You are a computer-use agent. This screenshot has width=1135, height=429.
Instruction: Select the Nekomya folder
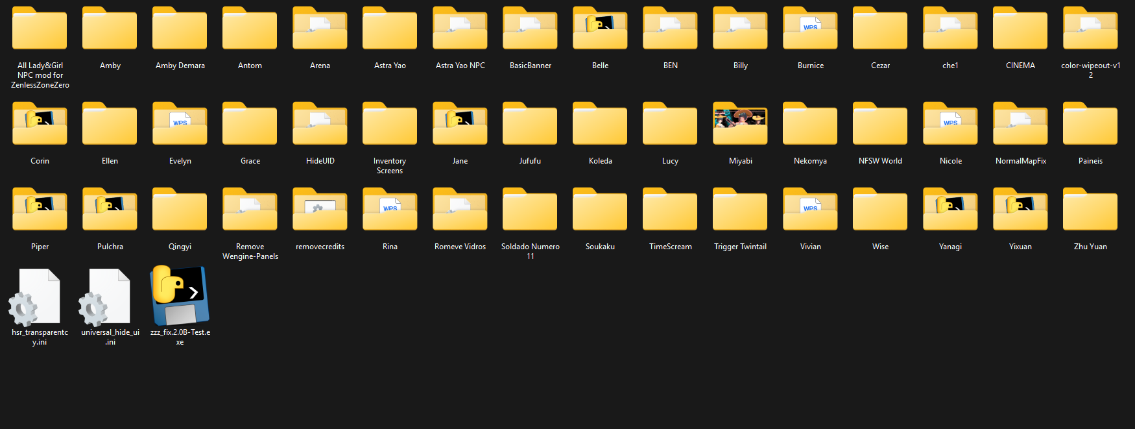tap(810, 124)
